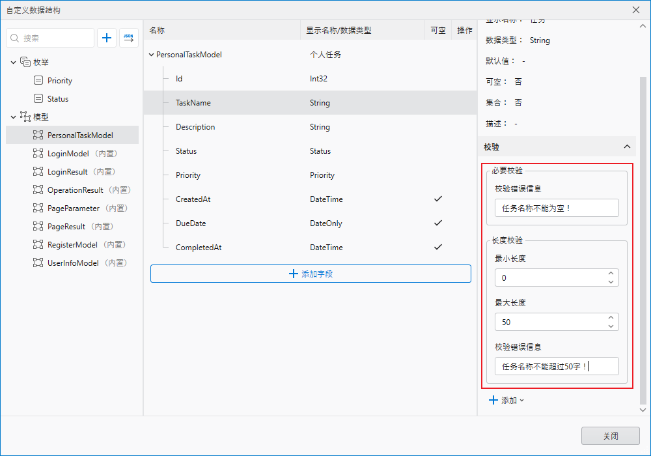651x456 pixels.
Task: Toggle nullable checkmark for CreatedAt
Action: [x=437, y=199]
